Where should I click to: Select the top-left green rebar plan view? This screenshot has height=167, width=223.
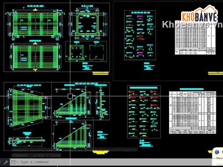coord(35,24)
